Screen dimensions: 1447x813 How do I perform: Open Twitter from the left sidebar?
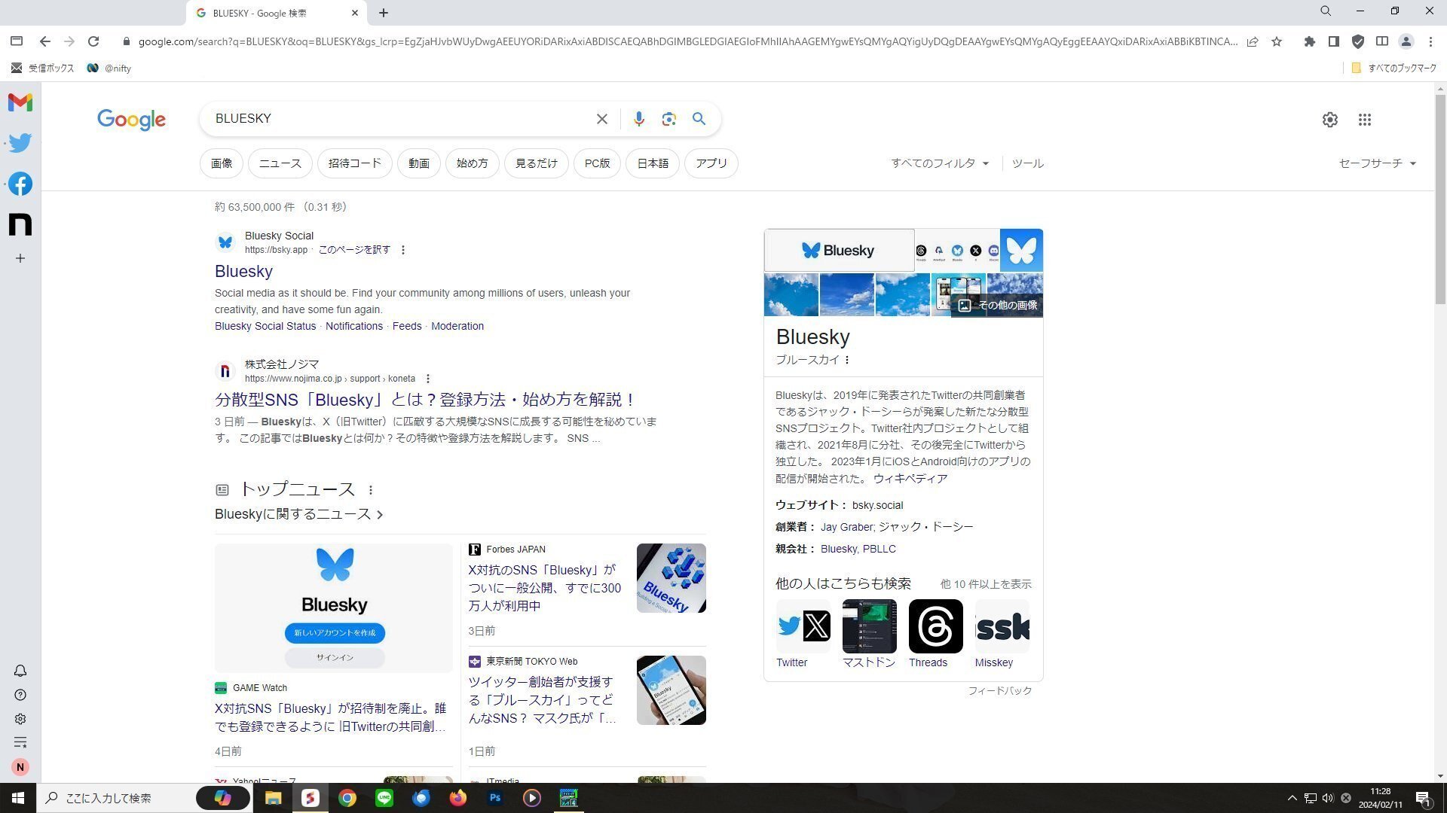coord(20,142)
